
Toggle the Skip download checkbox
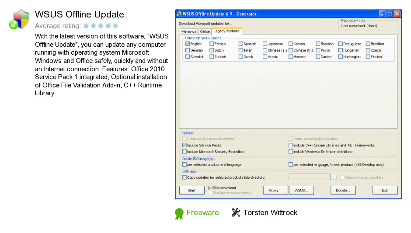[210, 188]
